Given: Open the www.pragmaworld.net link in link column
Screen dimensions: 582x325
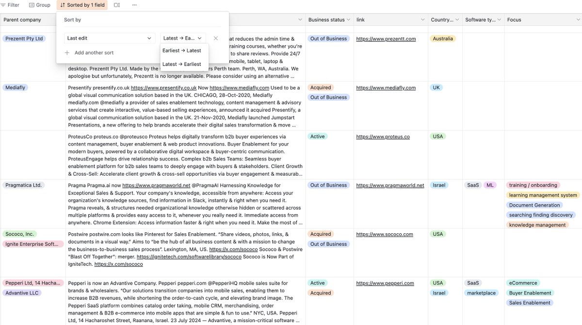Looking at the screenshot, I should (x=390, y=185).
